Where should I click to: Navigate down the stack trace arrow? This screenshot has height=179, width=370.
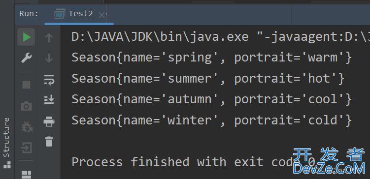point(49,58)
